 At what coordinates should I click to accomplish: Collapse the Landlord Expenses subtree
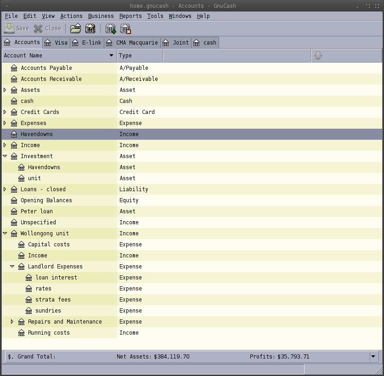pos(12,267)
